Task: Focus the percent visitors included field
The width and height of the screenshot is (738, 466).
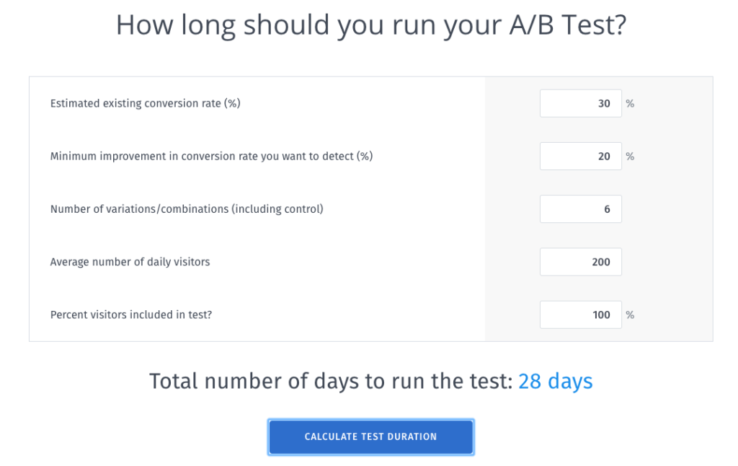Action: (580, 315)
